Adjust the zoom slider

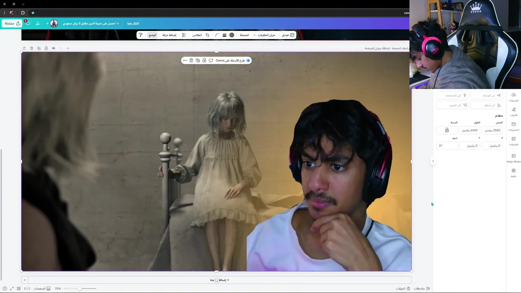[x=80, y=289]
